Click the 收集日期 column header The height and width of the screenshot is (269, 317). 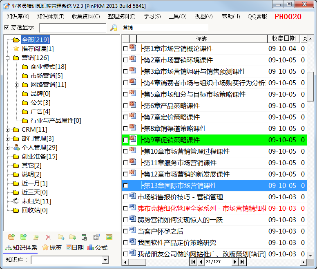(x=284, y=39)
